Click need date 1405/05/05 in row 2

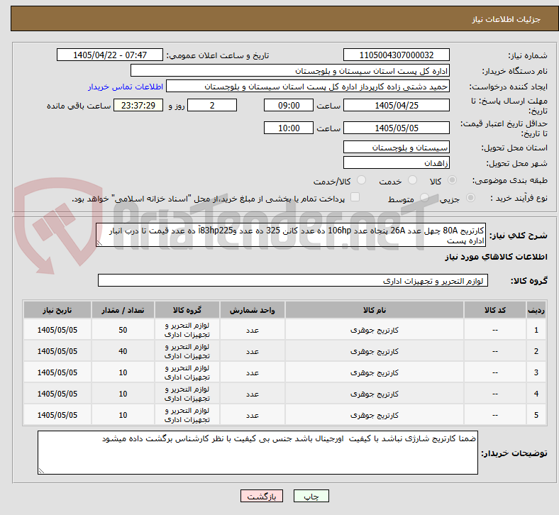(57, 351)
